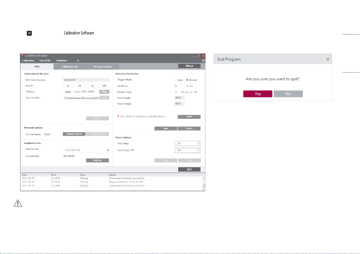
Task: Open the Calibration menu
Action: click(28, 61)
